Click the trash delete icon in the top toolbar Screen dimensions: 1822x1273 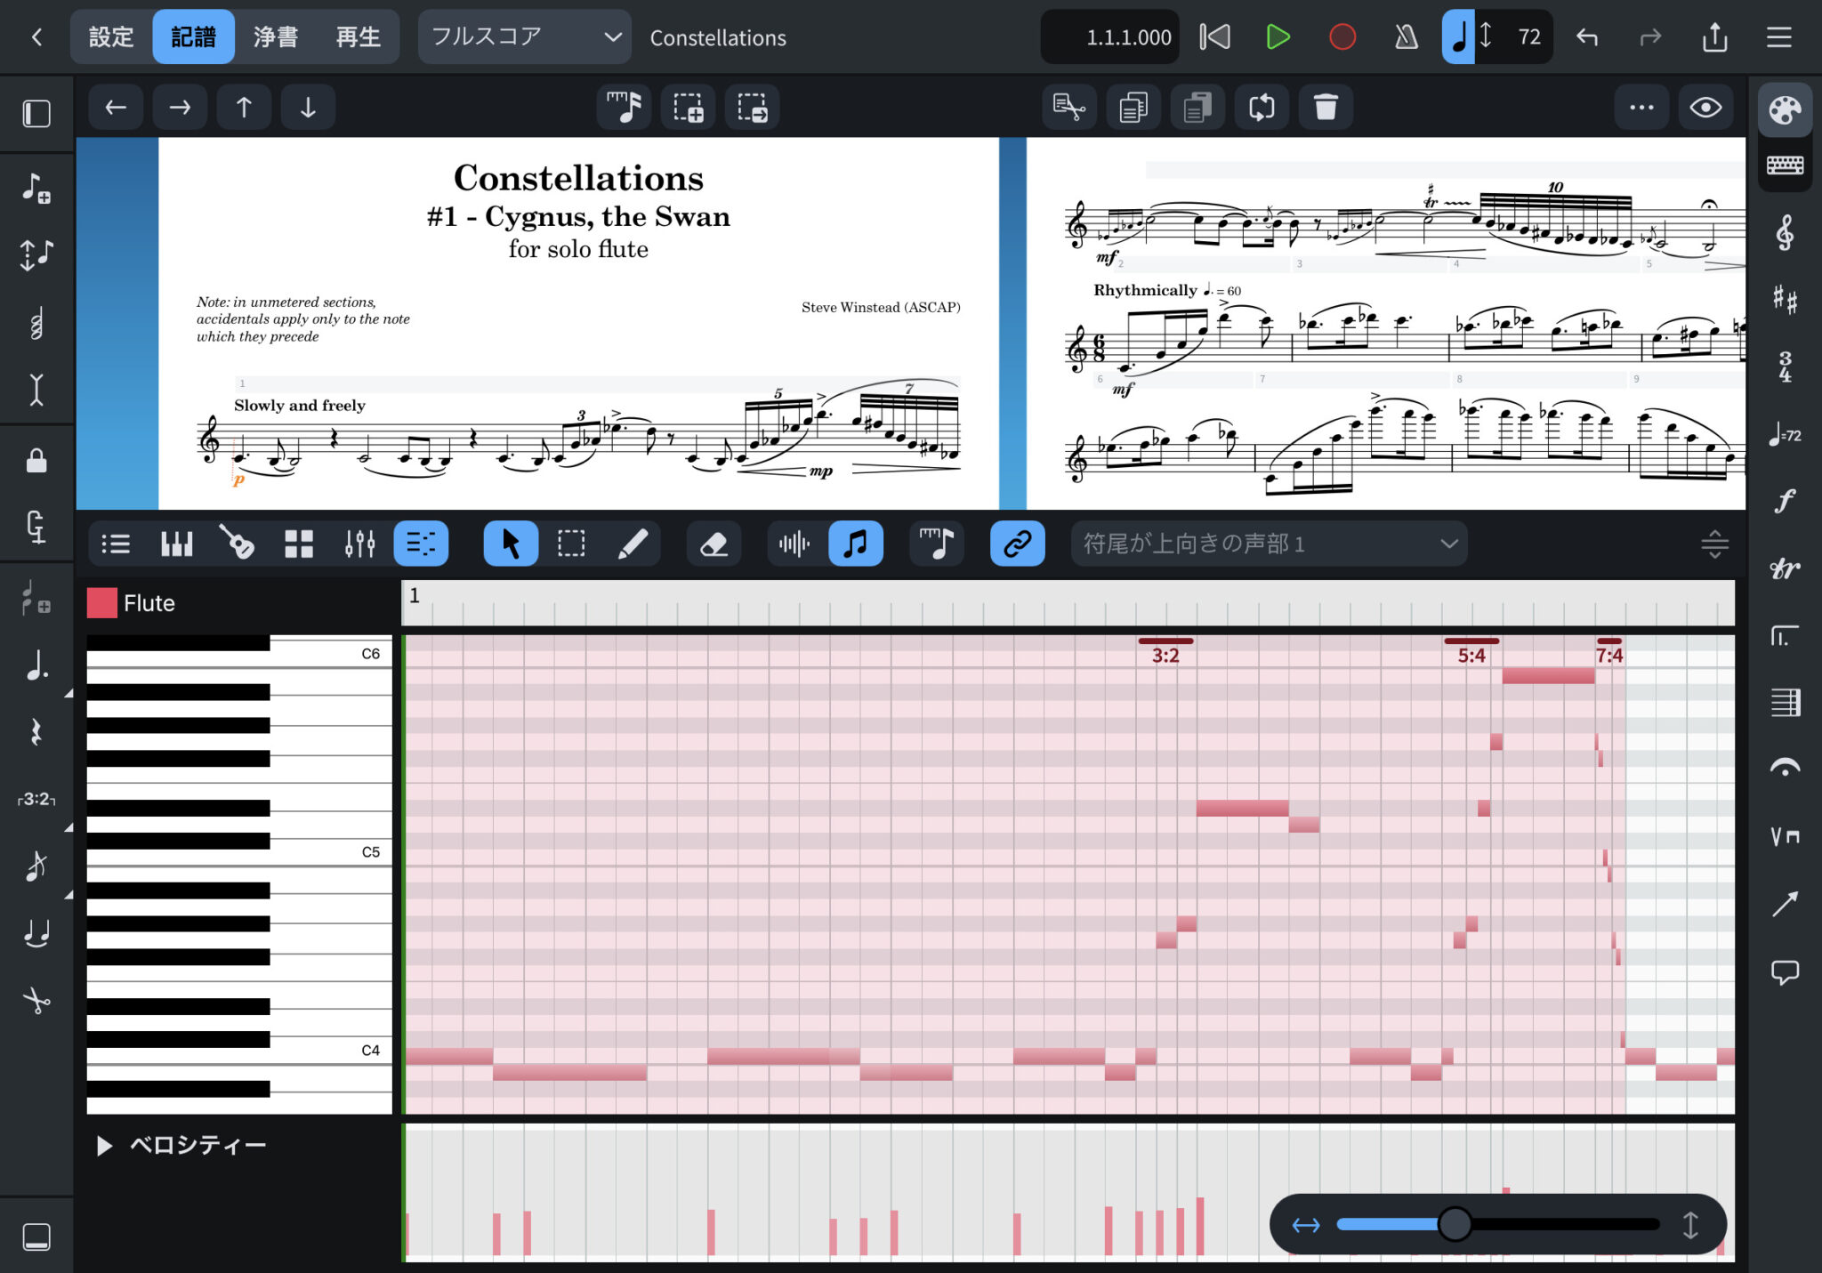coord(1326,107)
